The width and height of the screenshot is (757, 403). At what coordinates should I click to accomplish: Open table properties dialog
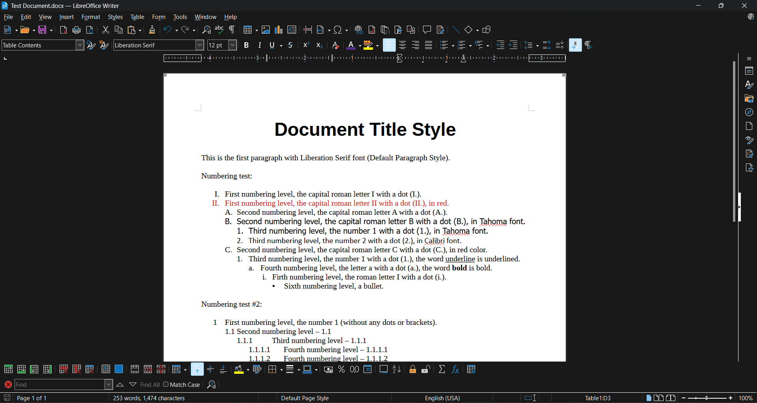(x=471, y=369)
